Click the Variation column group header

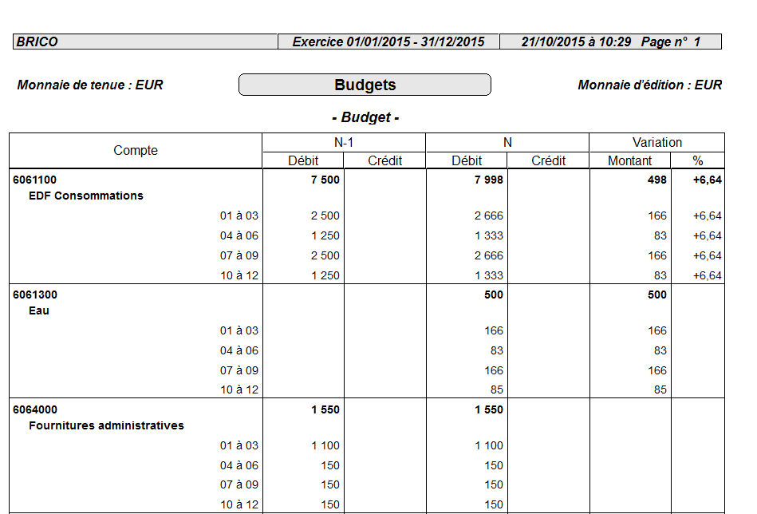click(x=656, y=143)
